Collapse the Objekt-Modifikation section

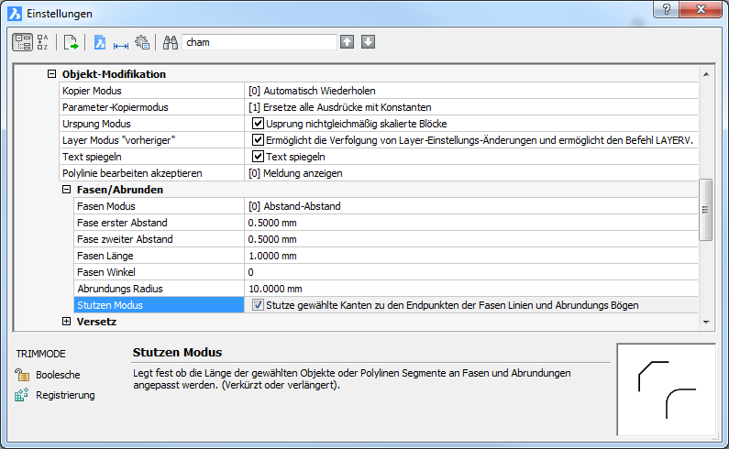(51, 74)
